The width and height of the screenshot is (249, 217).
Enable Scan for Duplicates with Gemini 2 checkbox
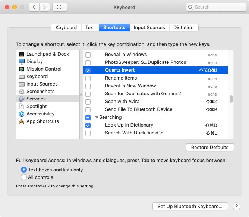click(x=88, y=94)
